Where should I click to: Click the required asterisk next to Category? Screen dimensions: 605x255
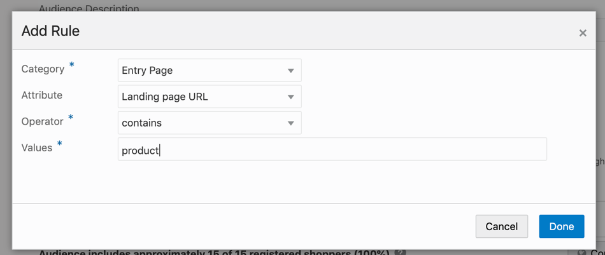tap(71, 65)
